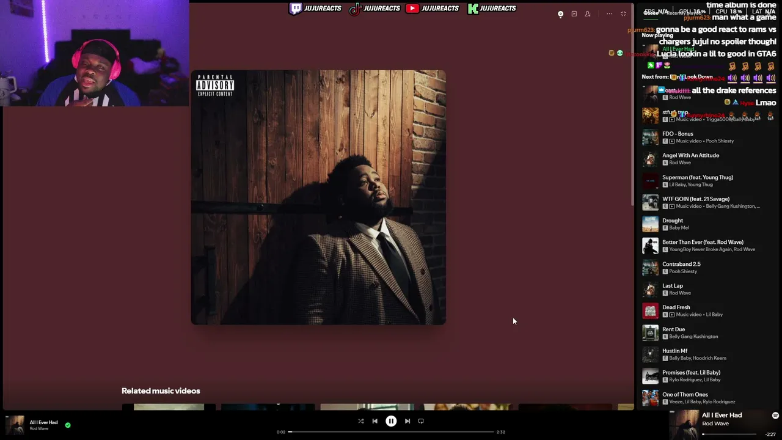Click the Kick logo for JUJUREACTS
This screenshot has width=782, height=440.
(473, 9)
